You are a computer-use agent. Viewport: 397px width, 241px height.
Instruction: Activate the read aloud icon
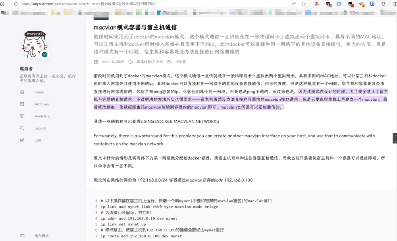coord(293,4)
